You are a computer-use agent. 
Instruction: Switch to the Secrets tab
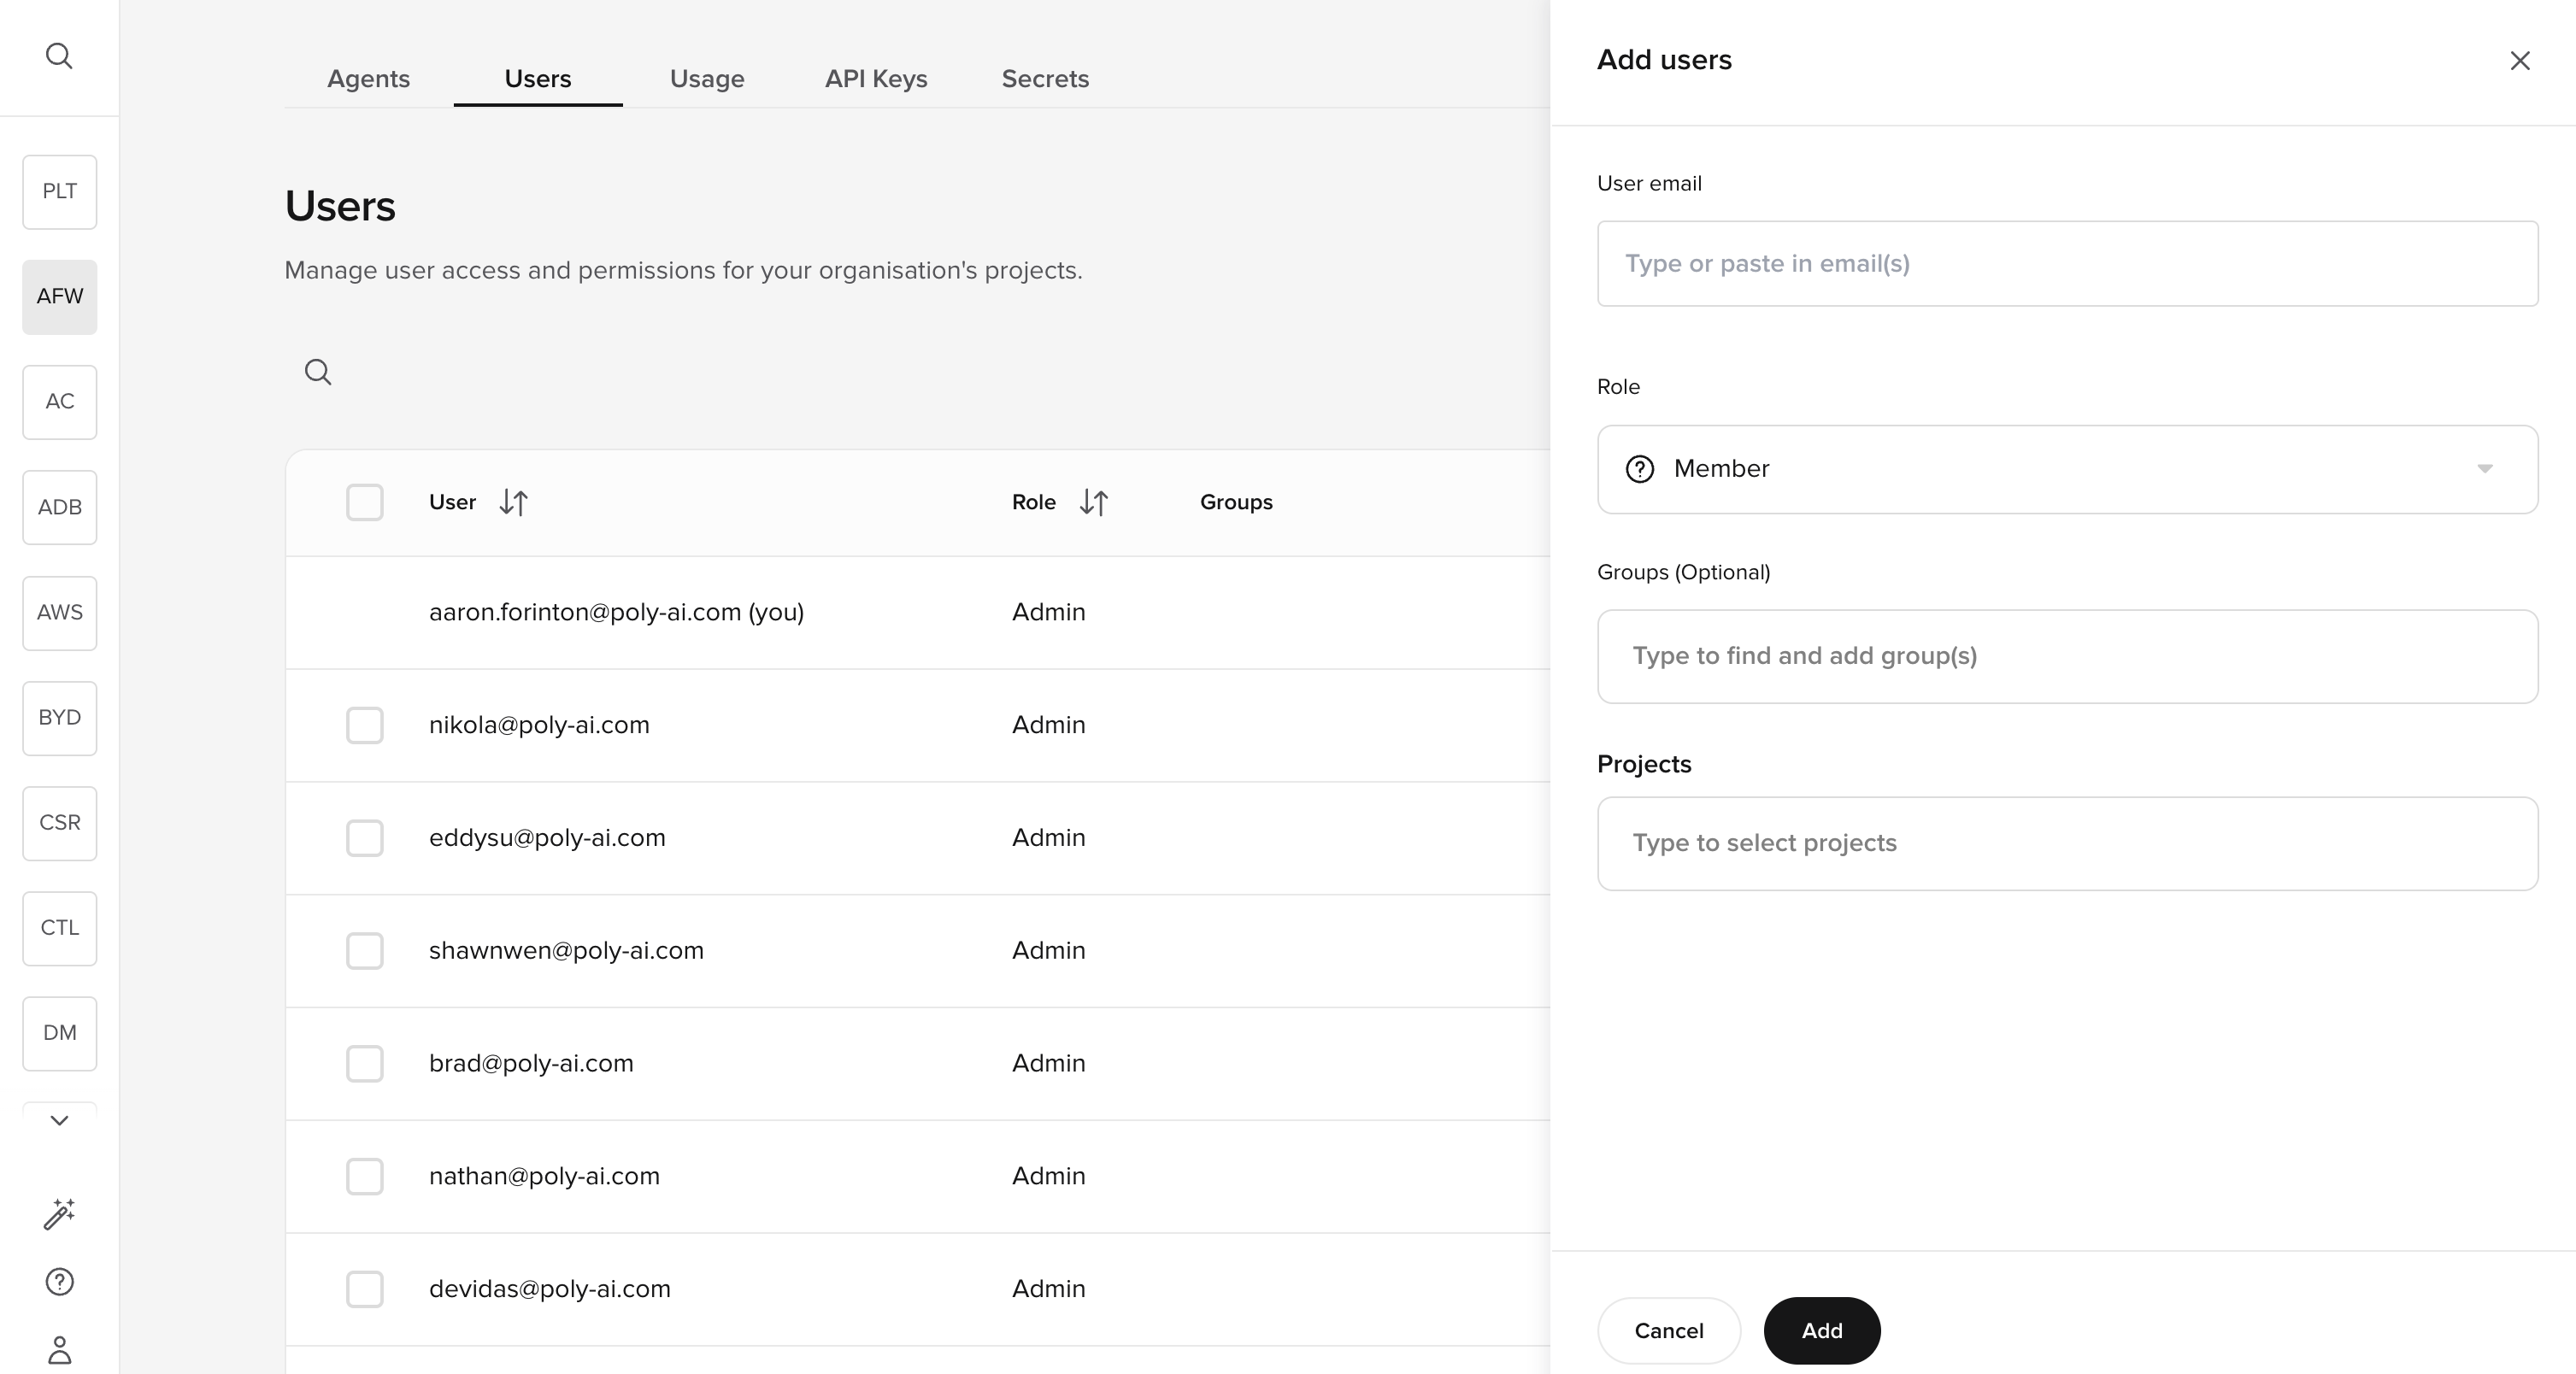pyautogui.click(x=1045, y=79)
